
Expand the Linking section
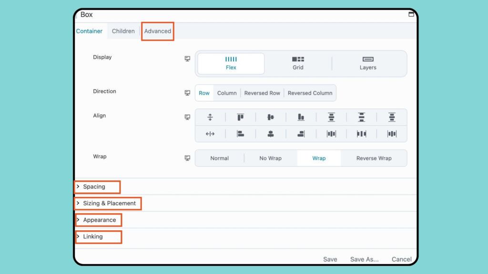click(x=95, y=236)
